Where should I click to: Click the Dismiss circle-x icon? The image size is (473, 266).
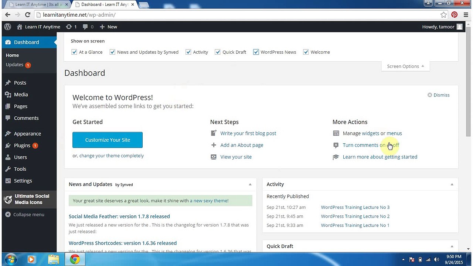click(x=430, y=95)
